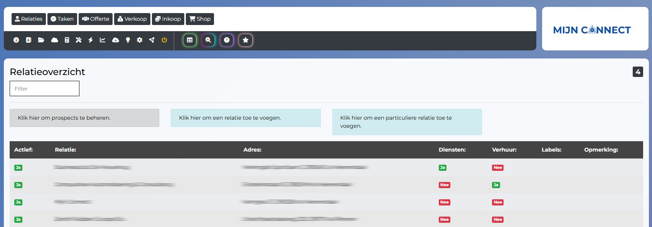Click the plain cloud icon
Viewport: 652px width, 227px height.
pyautogui.click(x=54, y=40)
